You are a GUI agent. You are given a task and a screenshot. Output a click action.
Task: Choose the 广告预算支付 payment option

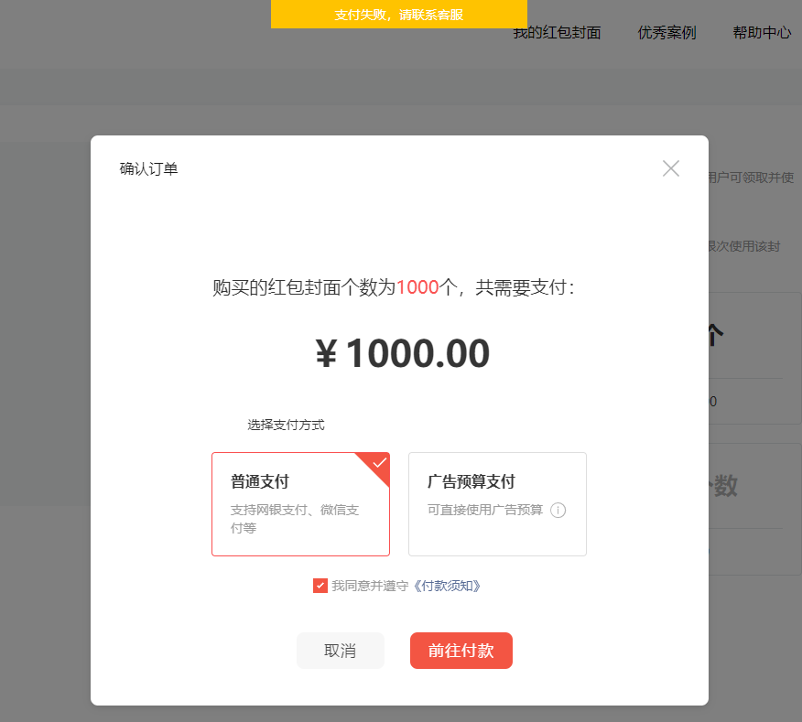tap(497, 504)
